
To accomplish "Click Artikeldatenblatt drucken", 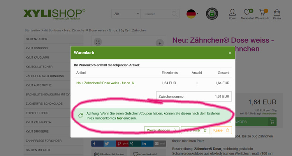I will coord(109,154).
